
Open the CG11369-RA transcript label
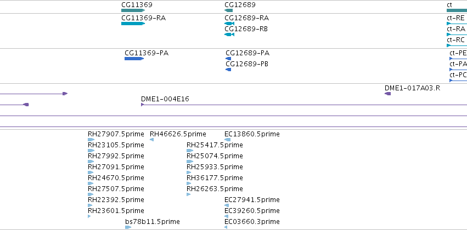click(x=144, y=18)
